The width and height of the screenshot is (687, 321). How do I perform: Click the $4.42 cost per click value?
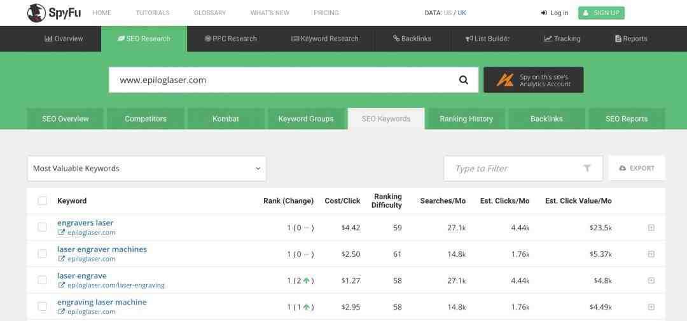pyautogui.click(x=351, y=228)
